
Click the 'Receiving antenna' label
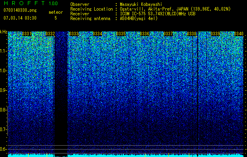(x=90, y=18)
